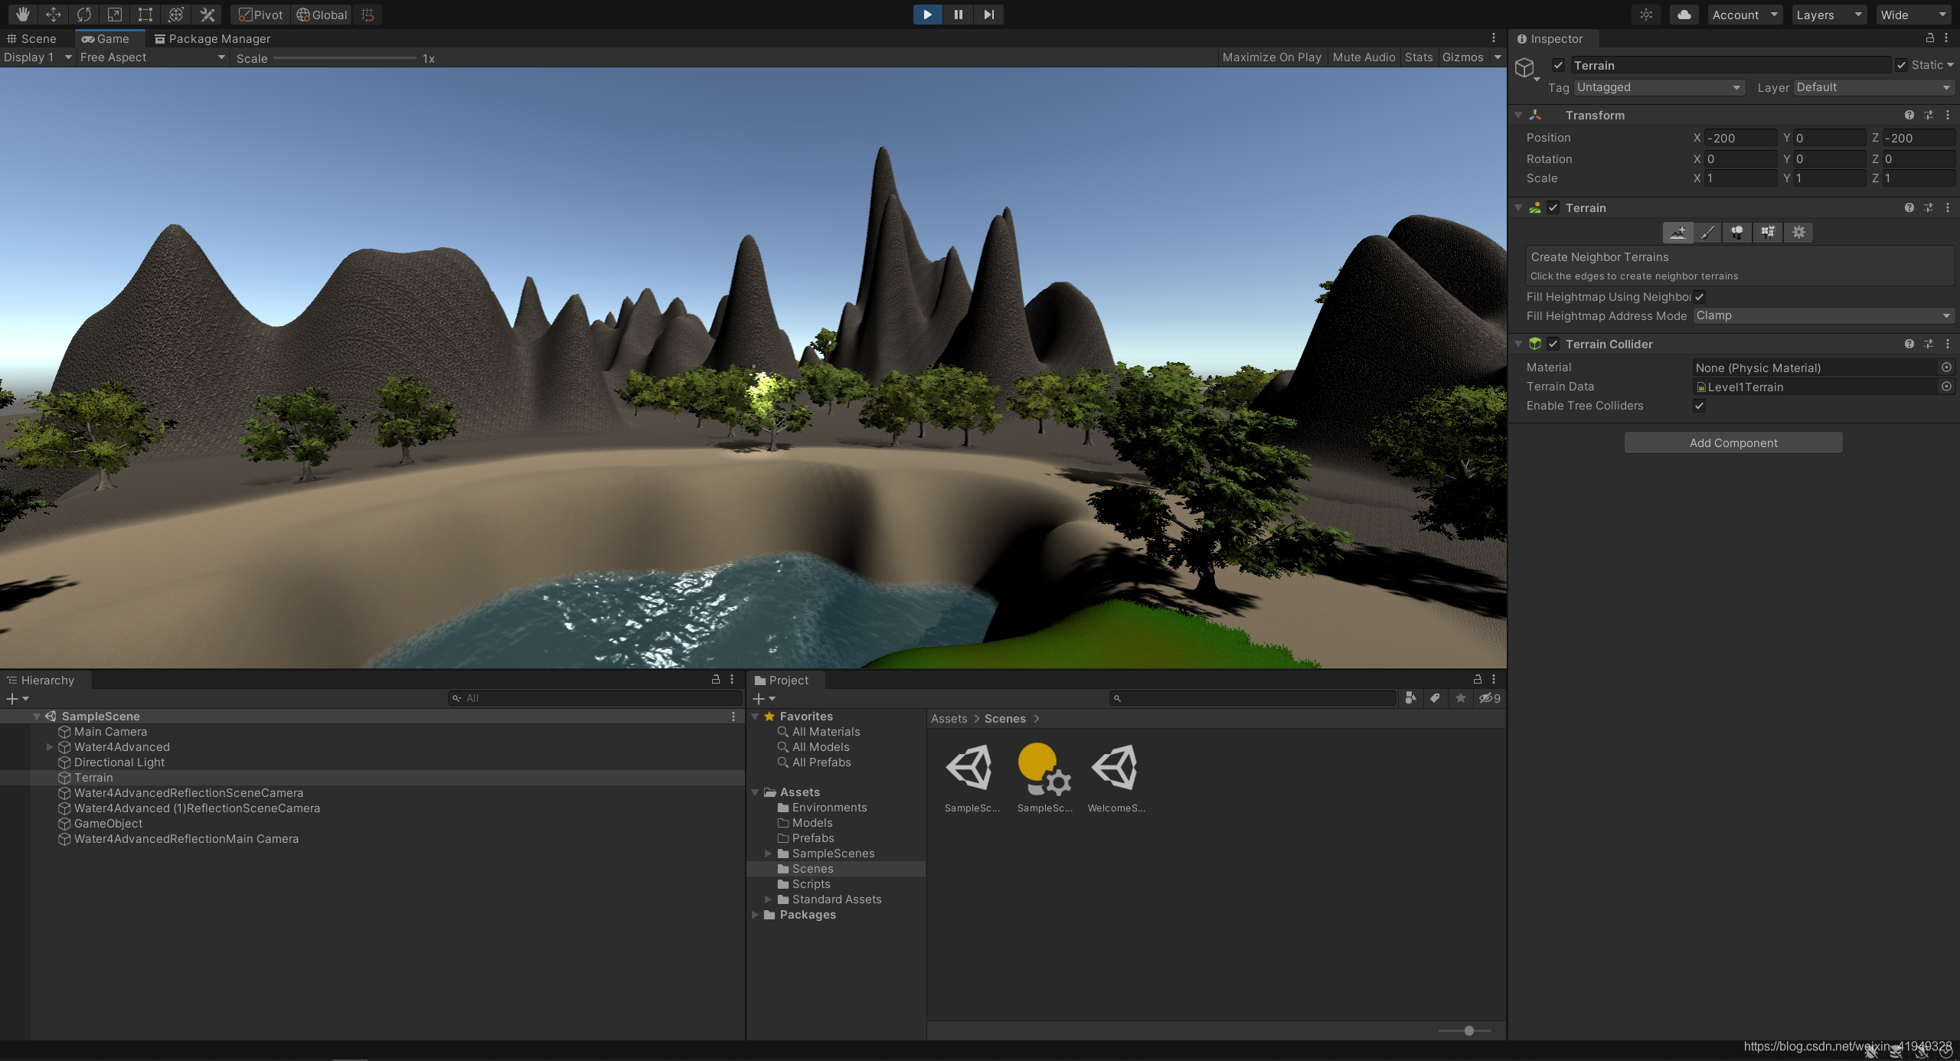Image resolution: width=1960 pixels, height=1061 pixels.
Task: Click search by label icon in Project
Action: [x=1435, y=698]
